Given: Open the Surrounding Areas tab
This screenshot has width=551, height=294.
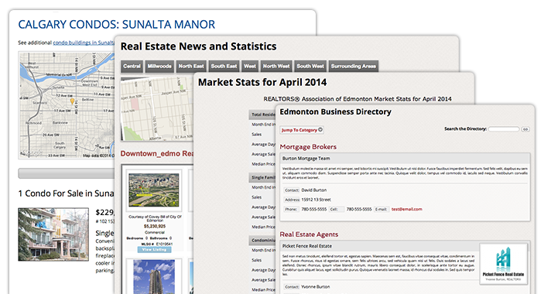Looking at the screenshot, I should click(353, 66).
